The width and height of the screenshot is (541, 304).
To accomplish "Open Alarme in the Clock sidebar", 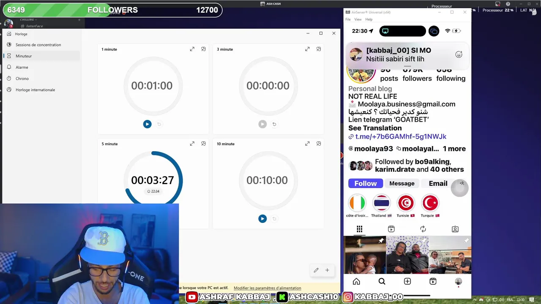I will [41, 67].
